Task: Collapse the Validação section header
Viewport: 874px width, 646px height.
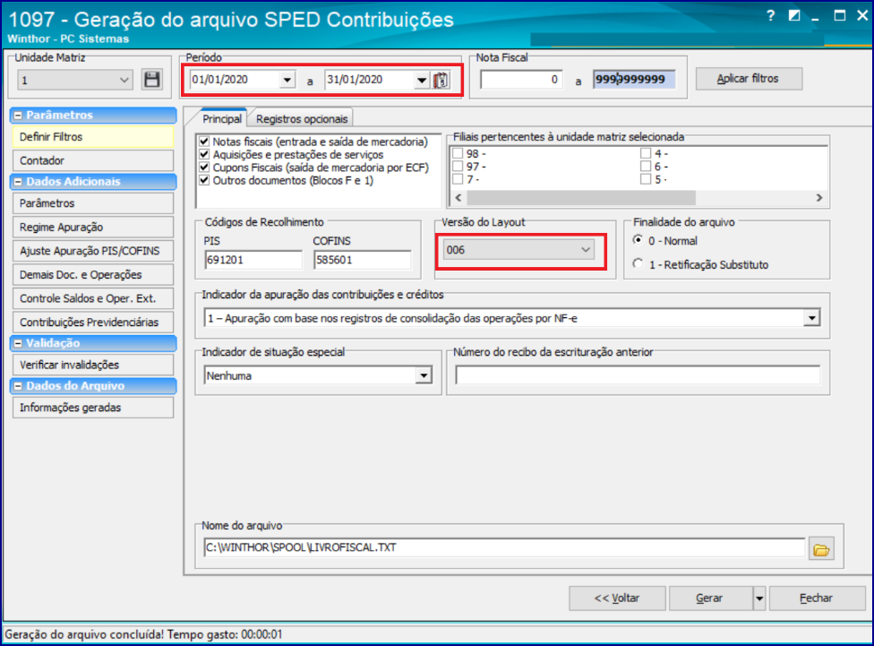Action: pos(18,343)
